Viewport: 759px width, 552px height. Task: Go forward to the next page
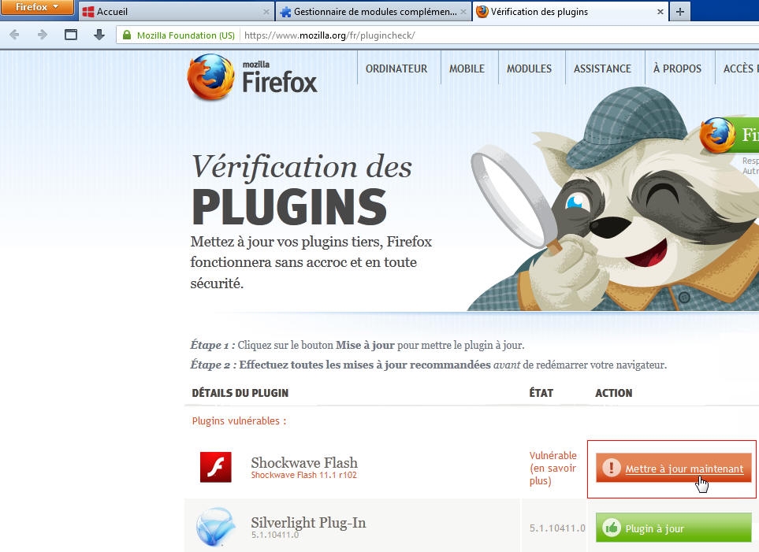43,35
